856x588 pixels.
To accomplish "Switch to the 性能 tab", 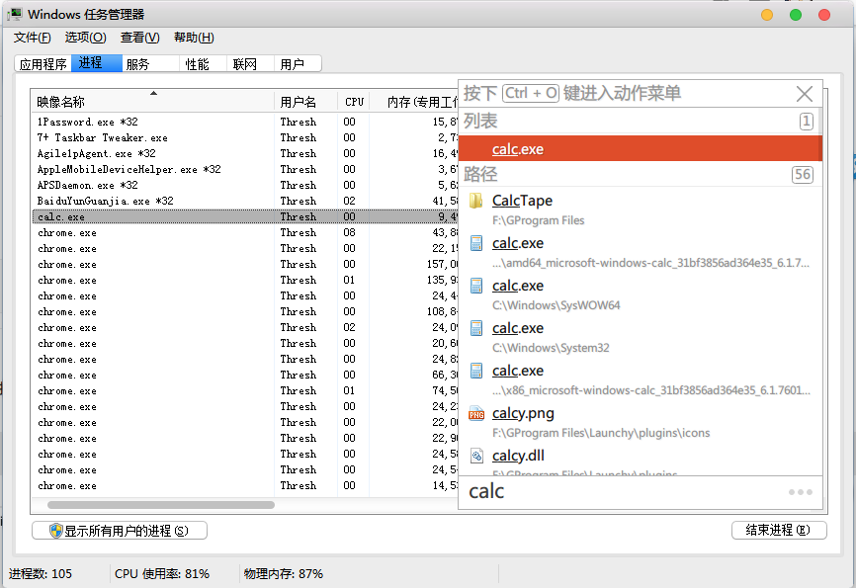I will click(197, 64).
